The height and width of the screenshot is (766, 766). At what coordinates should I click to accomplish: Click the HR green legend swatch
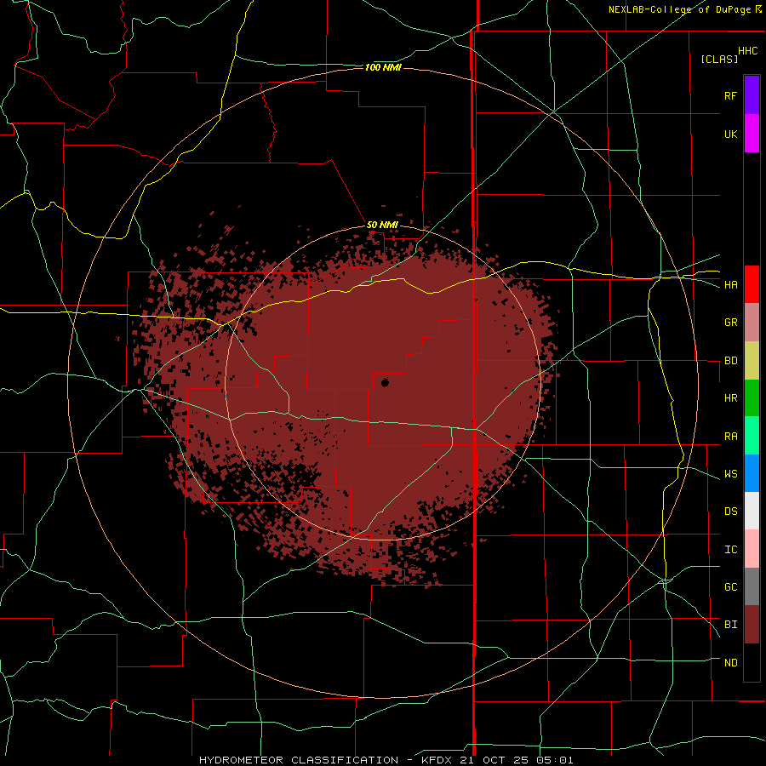pos(752,398)
